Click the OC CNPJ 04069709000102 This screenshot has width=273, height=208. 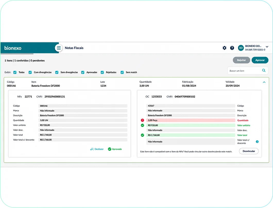point(185,97)
